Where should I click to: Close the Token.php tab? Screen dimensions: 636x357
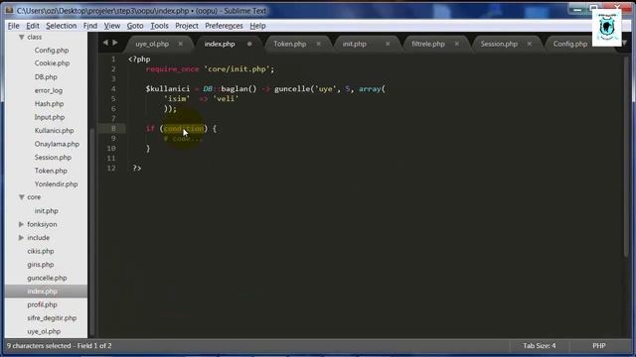[318, 44]
